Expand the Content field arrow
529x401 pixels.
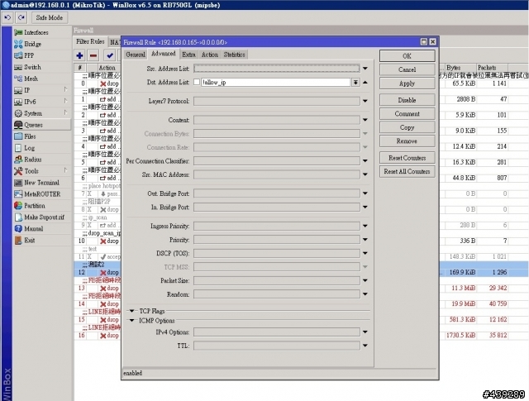point(365,120)
